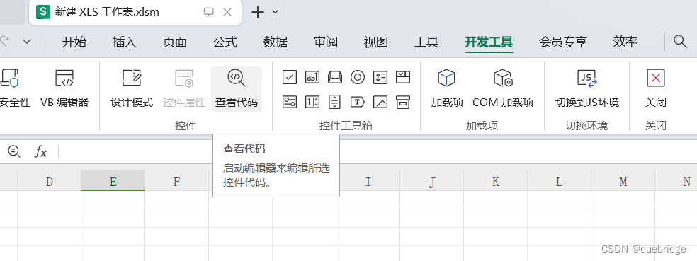Insert a label control from toolbox

[x=358, y=102]
